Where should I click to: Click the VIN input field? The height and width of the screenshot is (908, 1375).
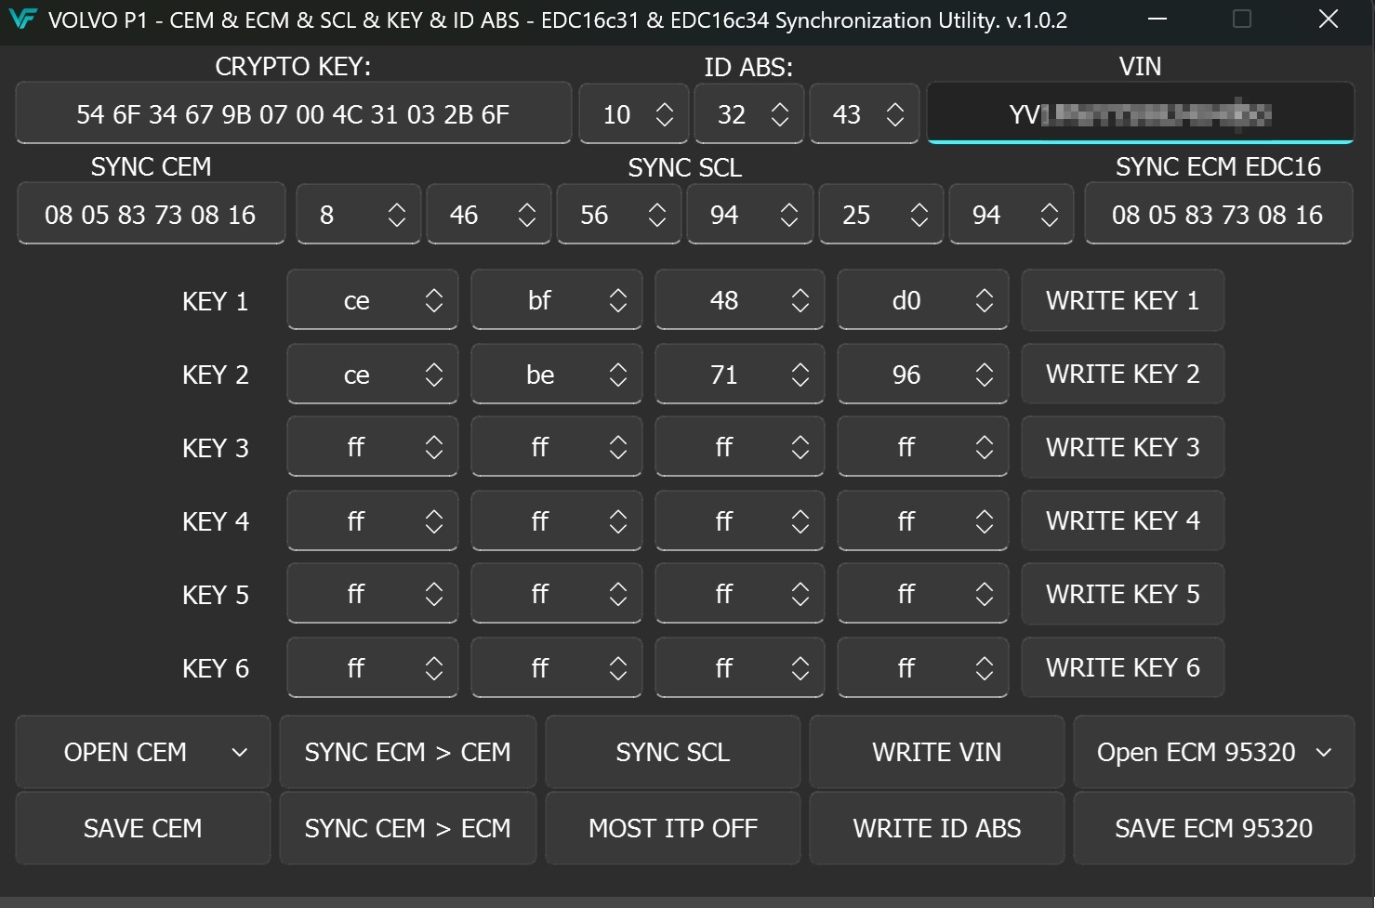pos(1141,112)
